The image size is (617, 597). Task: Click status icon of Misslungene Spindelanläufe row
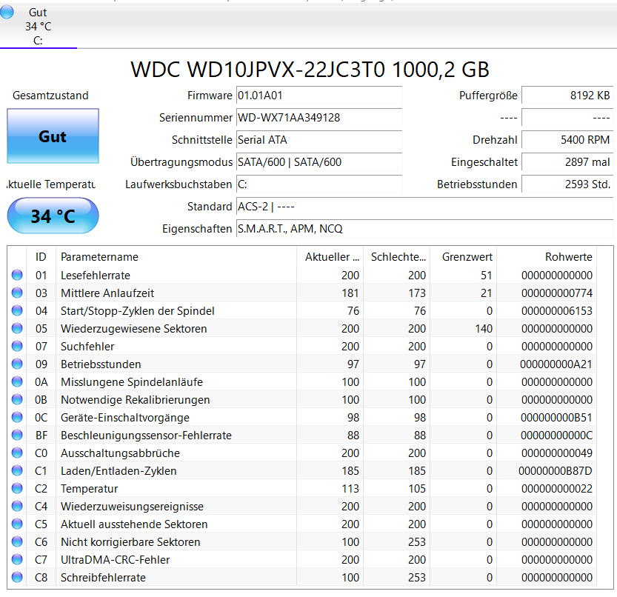17,381
